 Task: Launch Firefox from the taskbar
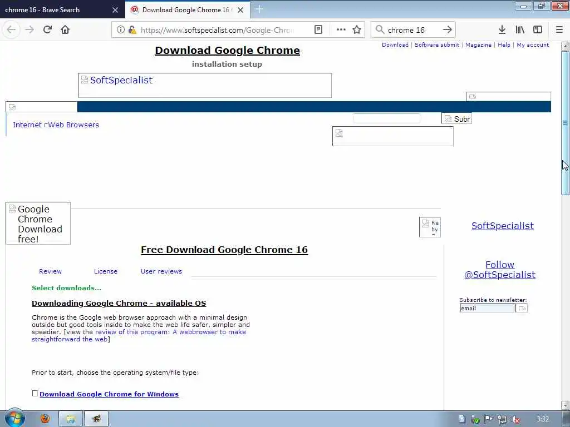tap(45, 419)
